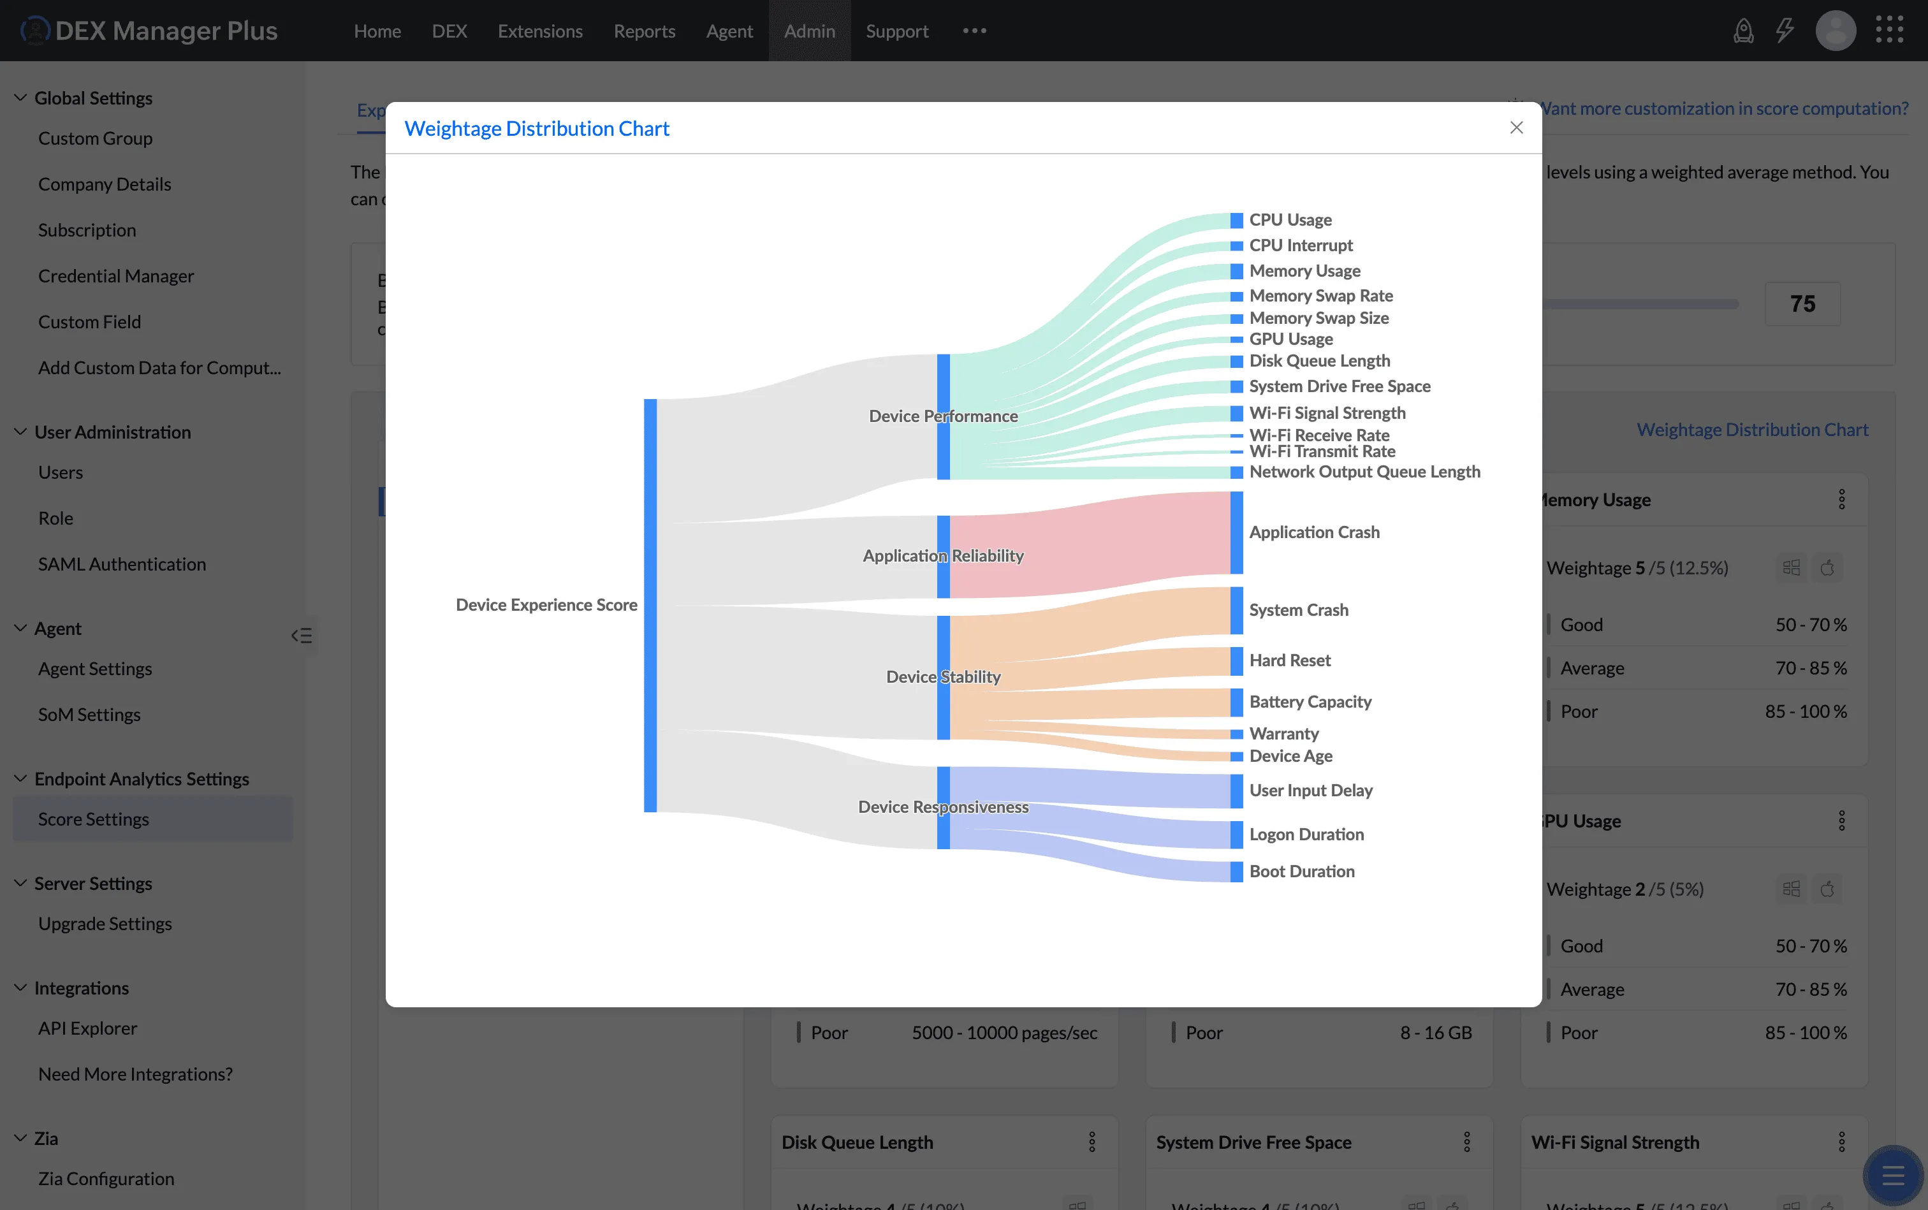Collapse the Server Settings section
The height and width of the screenshot is (1210, 1928).
point(21,884)
